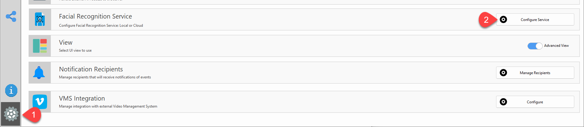Click the Advanced View label
This screenshot has width=584, height=127.
pos(556,46)
